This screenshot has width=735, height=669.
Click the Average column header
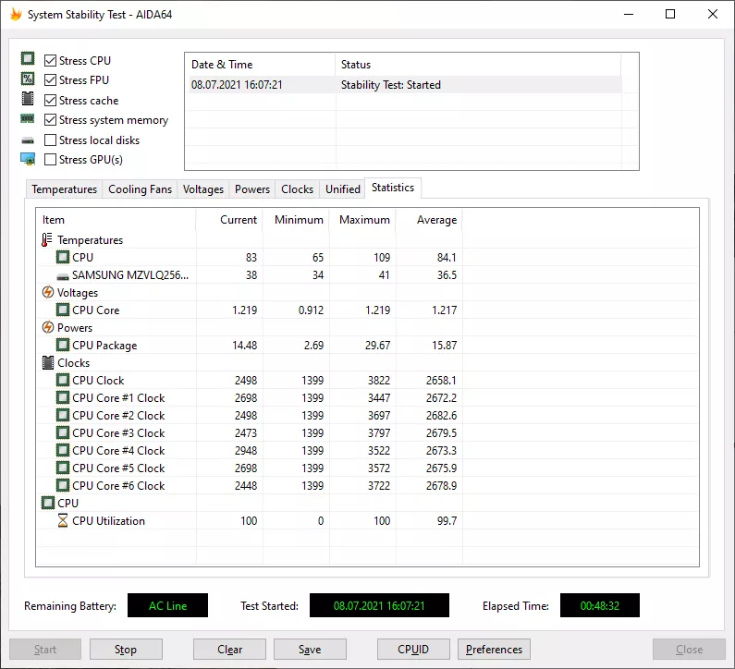pyautogui.click(x=429, y=220)
